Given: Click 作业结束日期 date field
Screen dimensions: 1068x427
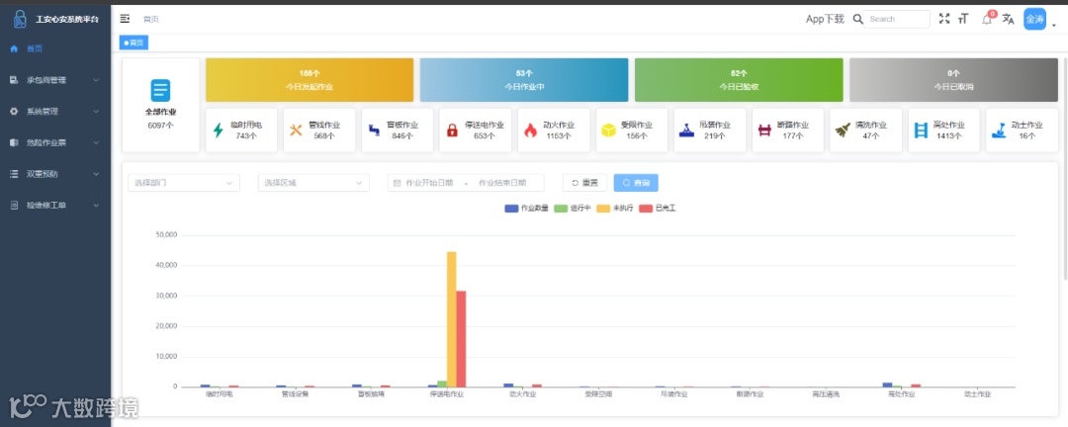Looking at the screenshot, I should [x=502, y=183].
